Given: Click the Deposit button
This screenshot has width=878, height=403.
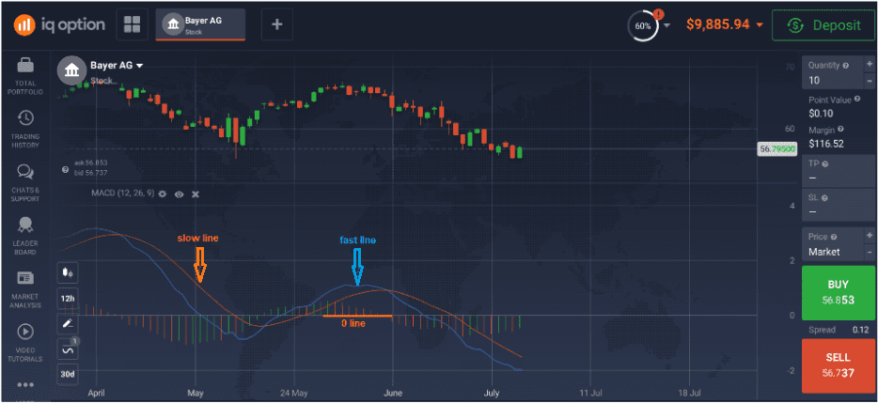Looking at the screenshot, I should pos(823,25).
